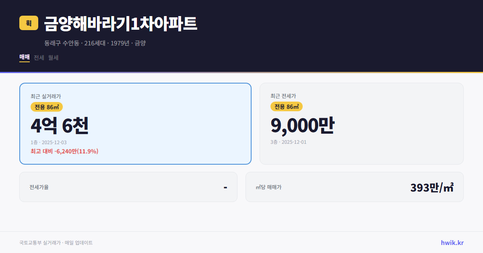Click the 동래구 수안동 location text
Screen dimensions: 483x253
(x=62, y=43)
